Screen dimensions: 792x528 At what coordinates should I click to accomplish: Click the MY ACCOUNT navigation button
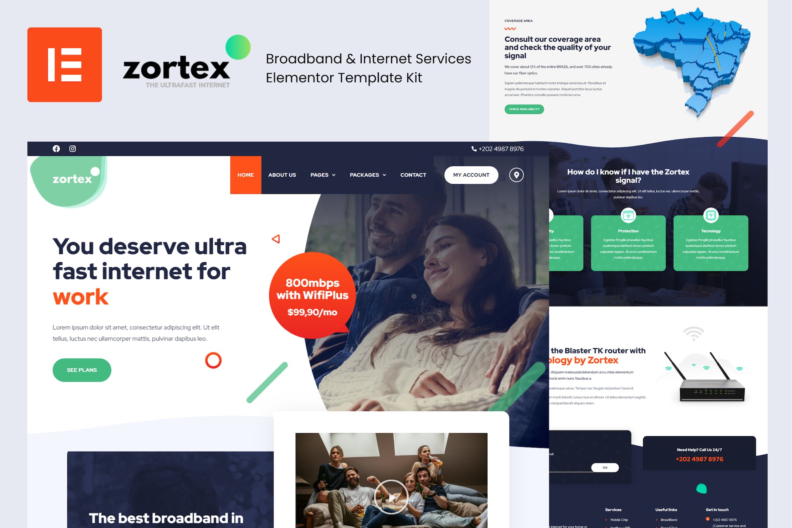click(x=471, y=174)
